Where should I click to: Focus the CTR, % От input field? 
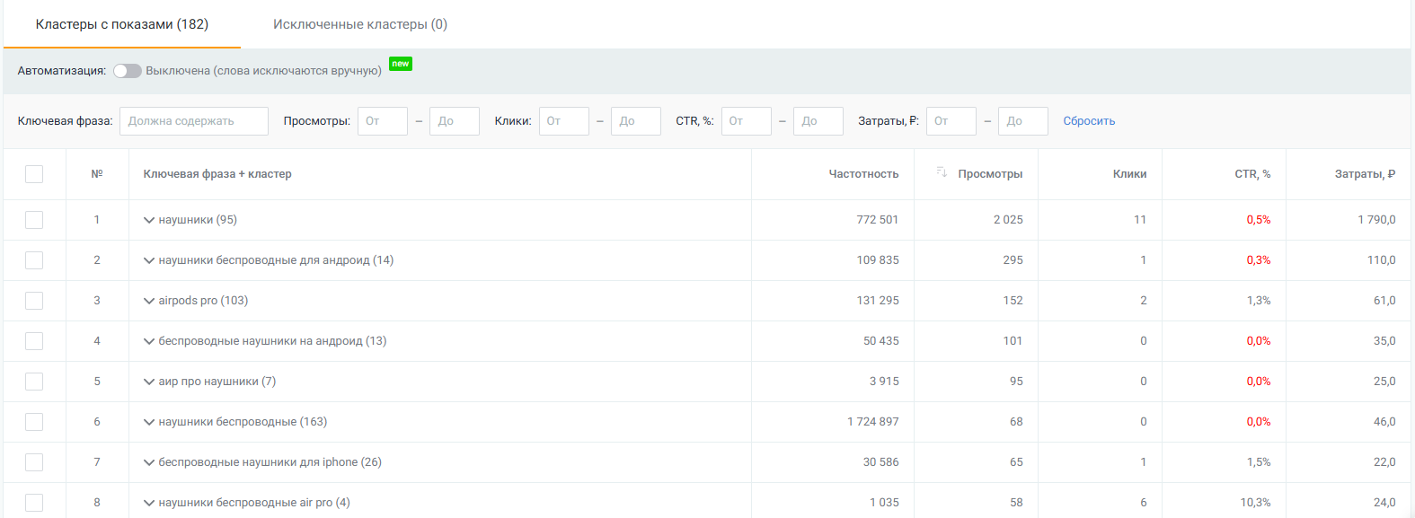746,121
